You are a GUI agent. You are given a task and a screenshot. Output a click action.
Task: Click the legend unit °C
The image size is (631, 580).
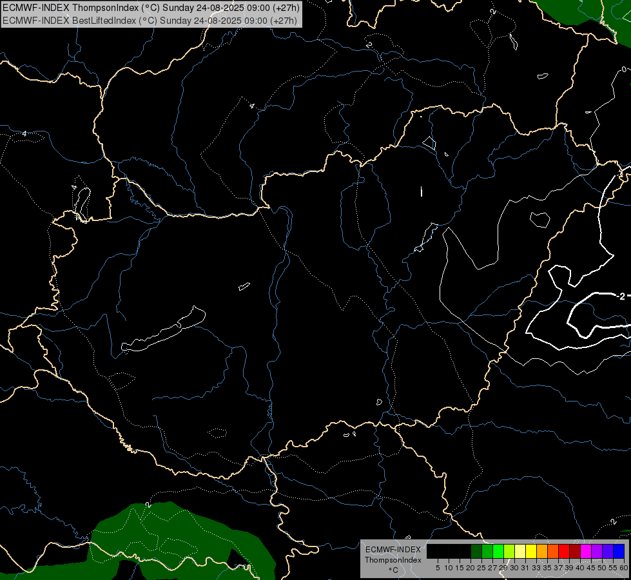(394, 570)
